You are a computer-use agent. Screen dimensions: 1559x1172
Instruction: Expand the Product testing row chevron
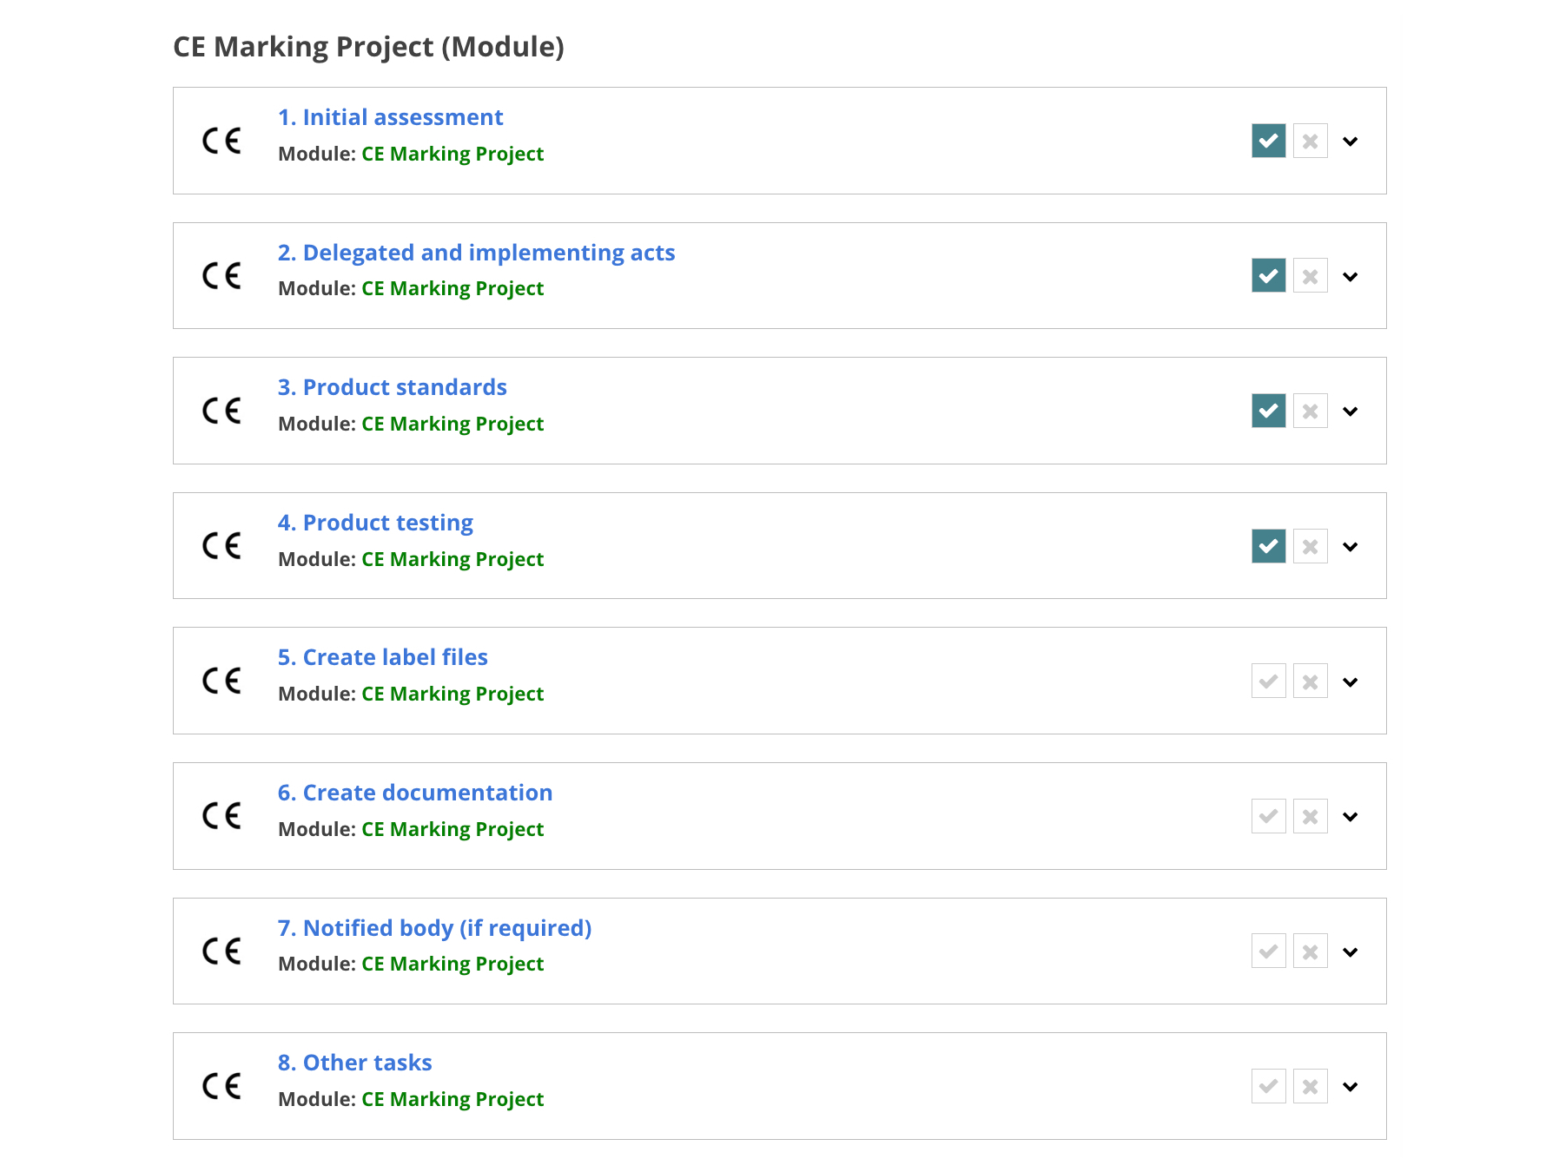1351,547
